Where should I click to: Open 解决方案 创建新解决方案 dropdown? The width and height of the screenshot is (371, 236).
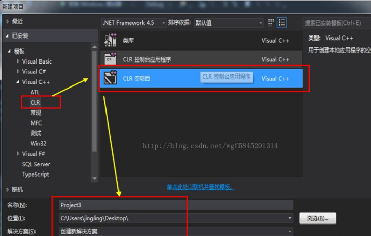pyautogui.click(x=290, y=231)
